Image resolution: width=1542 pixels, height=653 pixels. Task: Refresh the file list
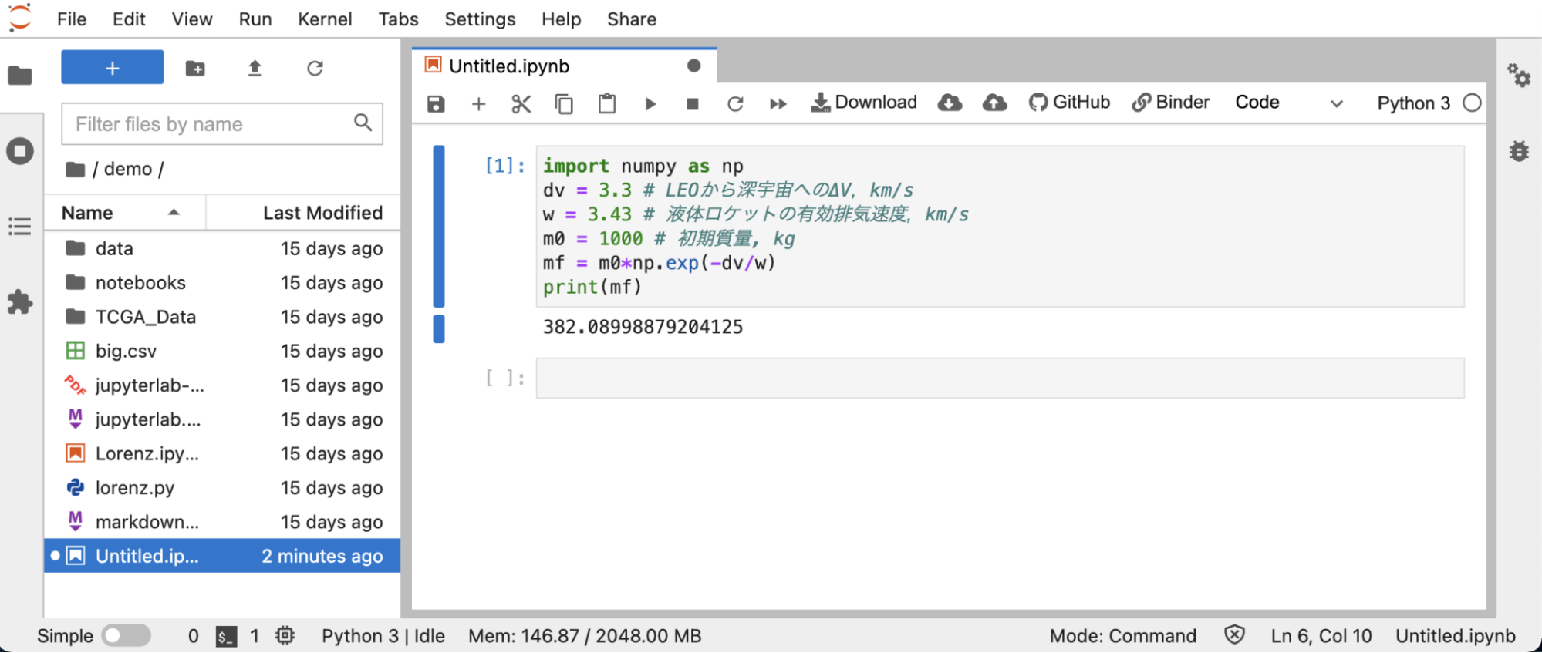(315, 68)
